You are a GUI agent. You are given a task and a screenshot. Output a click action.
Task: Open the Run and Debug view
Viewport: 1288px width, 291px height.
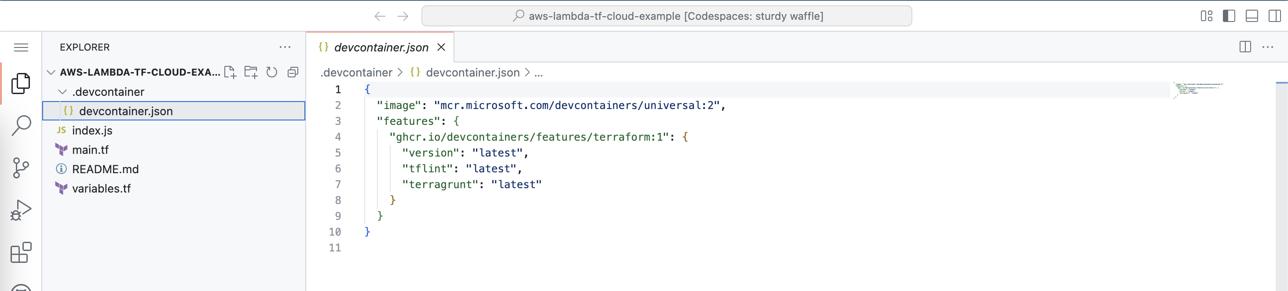point(20,210)
